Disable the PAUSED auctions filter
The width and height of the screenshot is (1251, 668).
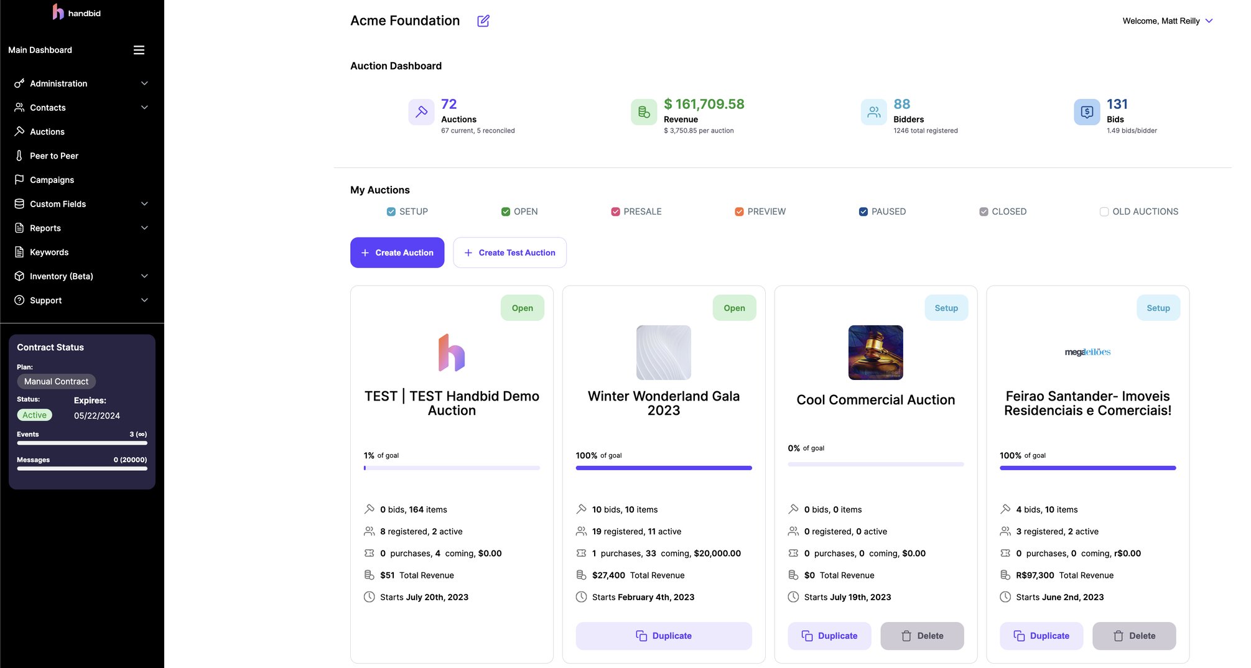(863, 211)
